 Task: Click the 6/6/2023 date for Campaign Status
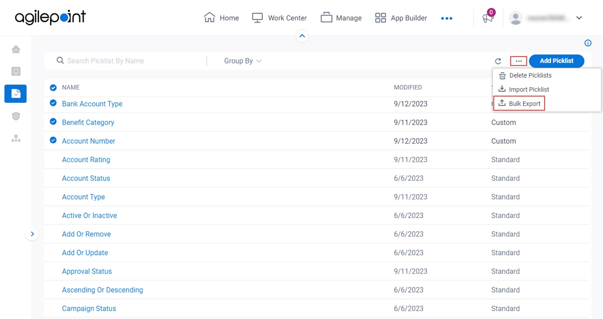pos(408,309)
